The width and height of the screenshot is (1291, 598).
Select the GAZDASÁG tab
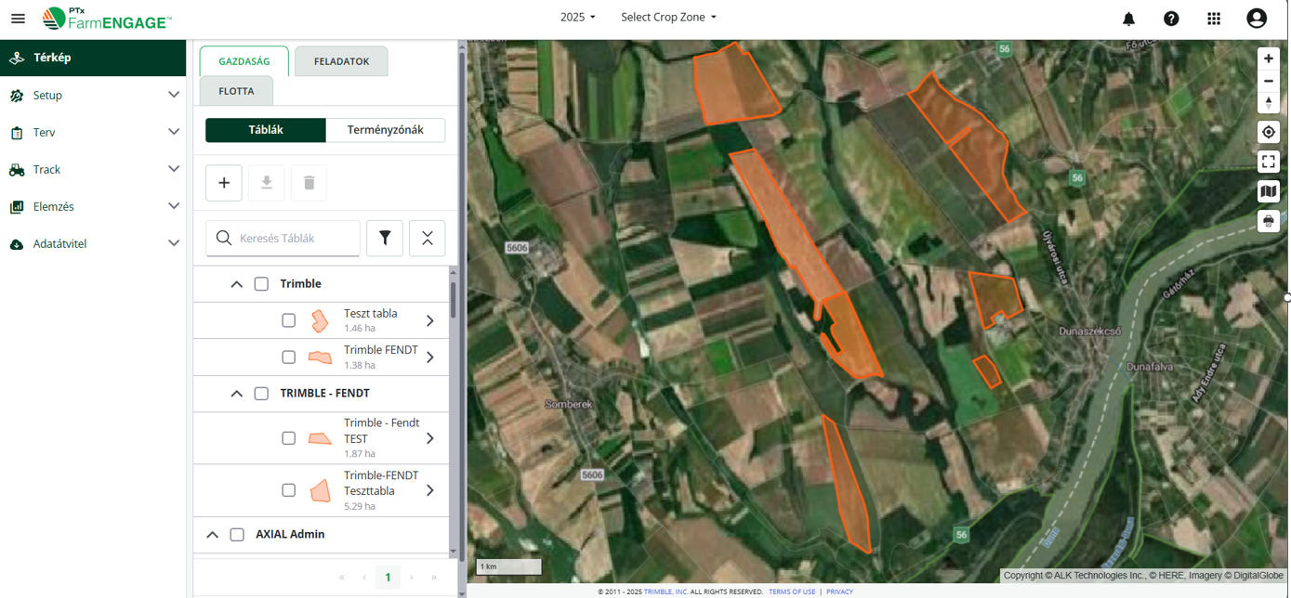coord(244,61)
